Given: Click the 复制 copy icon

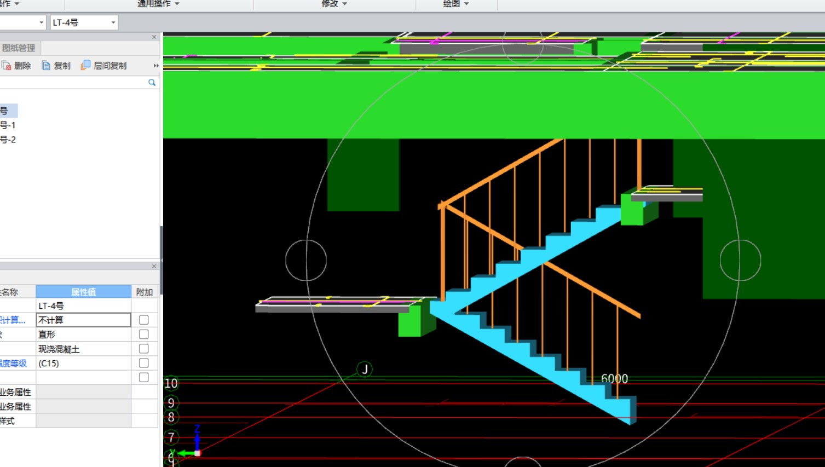Looking at the screenshot, I should coord(47,66).
